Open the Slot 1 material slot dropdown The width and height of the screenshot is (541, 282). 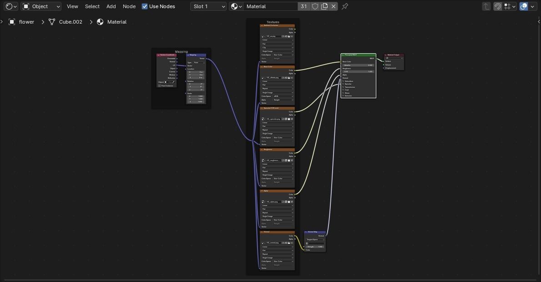coord(208,6)
